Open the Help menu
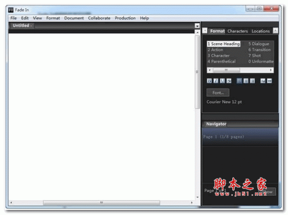The width and height of the screenshot is (288, 215). point(144,18)
